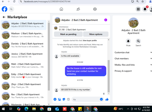152x112 pixels.
Task: Open the Jessica conversation in the list
Action: (x=23, y=55)
